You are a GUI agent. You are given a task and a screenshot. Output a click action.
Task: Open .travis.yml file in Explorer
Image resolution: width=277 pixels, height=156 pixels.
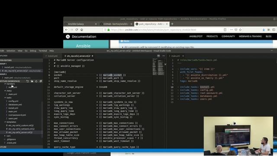[x=12, y=143]
